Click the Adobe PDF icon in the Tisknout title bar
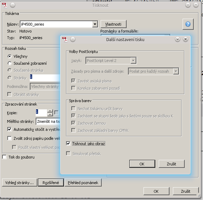 pyautogui.click(x=5, y=5)
